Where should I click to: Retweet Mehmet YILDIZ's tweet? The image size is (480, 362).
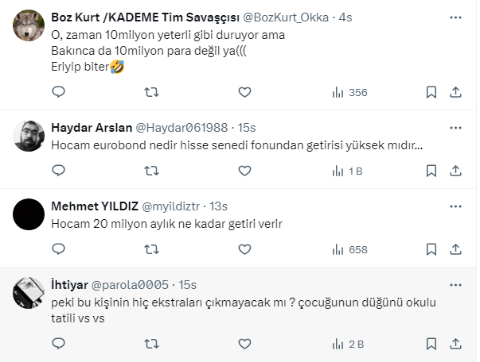151,249
